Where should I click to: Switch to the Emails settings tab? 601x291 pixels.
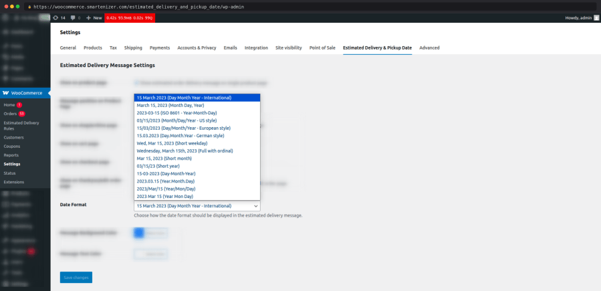point(231,48)
